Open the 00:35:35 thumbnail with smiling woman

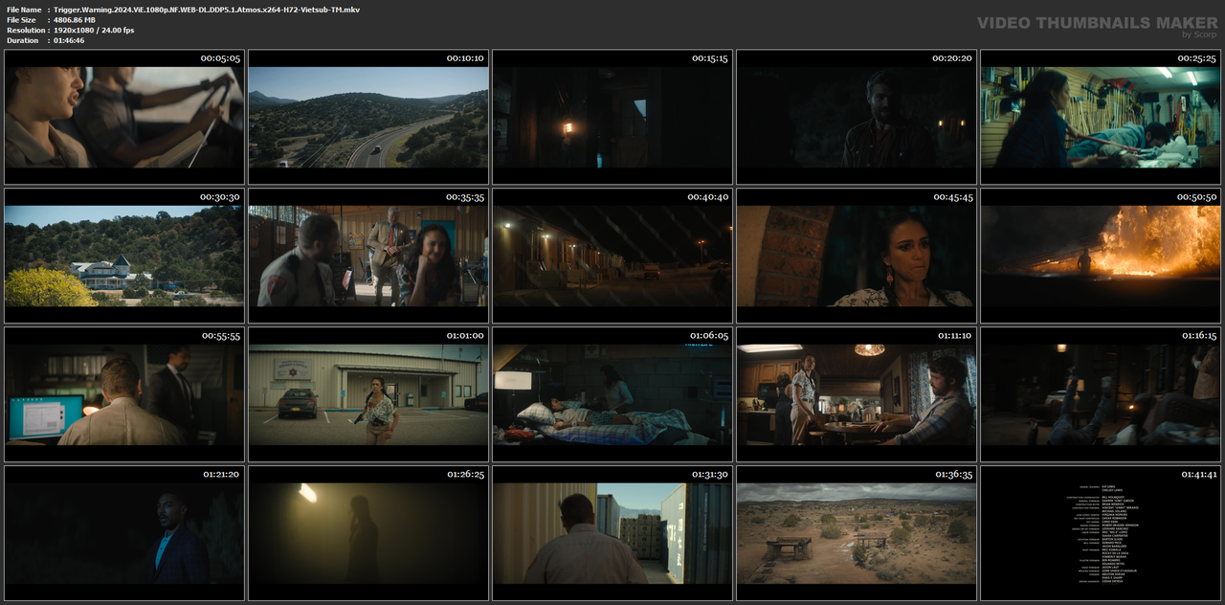click(x=368, y=256)
